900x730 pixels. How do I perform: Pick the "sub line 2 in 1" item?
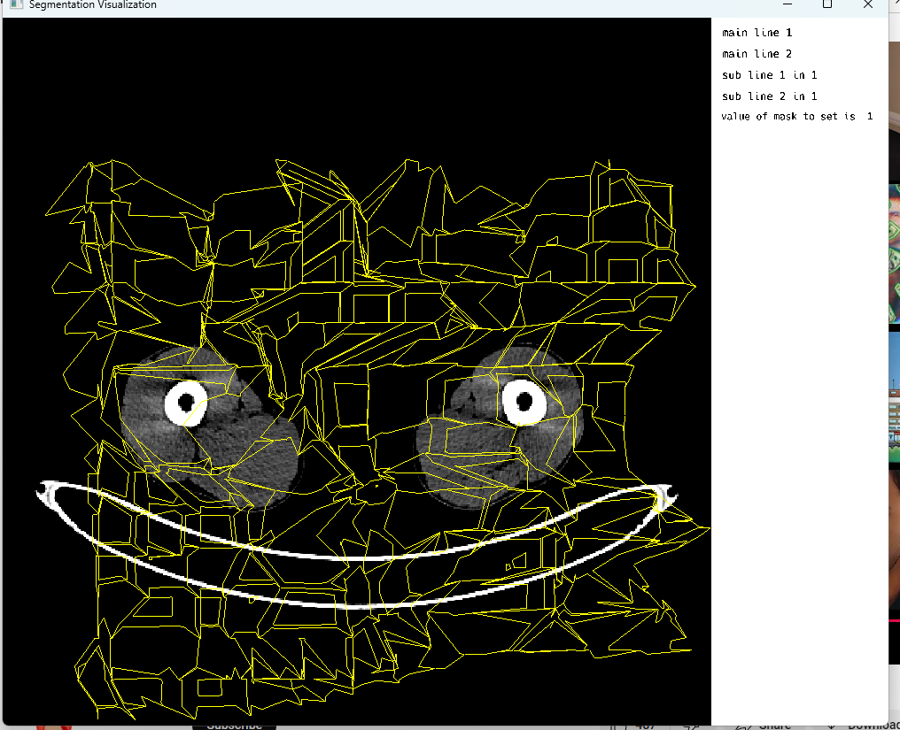(x=769, y=96)
